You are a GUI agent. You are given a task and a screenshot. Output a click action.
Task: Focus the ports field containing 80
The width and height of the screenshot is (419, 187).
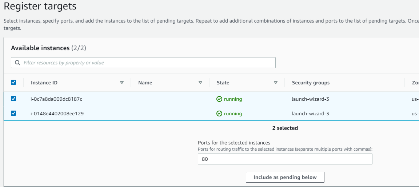pyautogui.click(x=285, y=159)
